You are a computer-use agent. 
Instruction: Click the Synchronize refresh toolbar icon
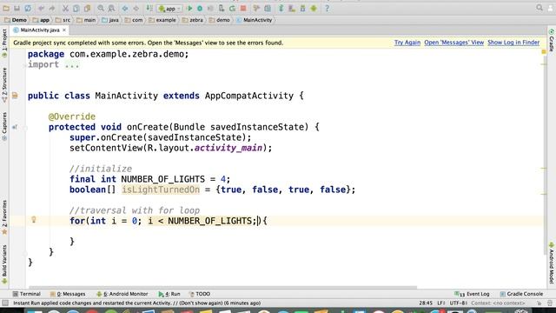[28, 8]
